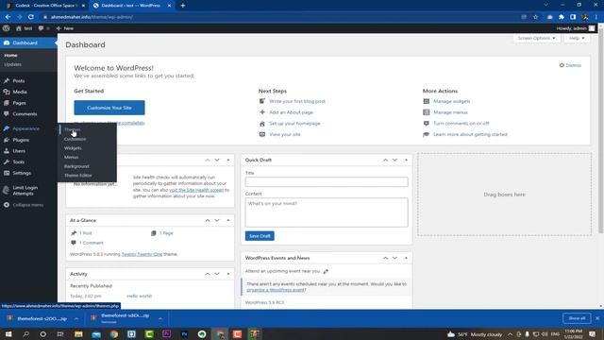This screenshot has height=340, width=604.
Task: Open 'Turn comments on or off' link
Action: pos(461,124)
